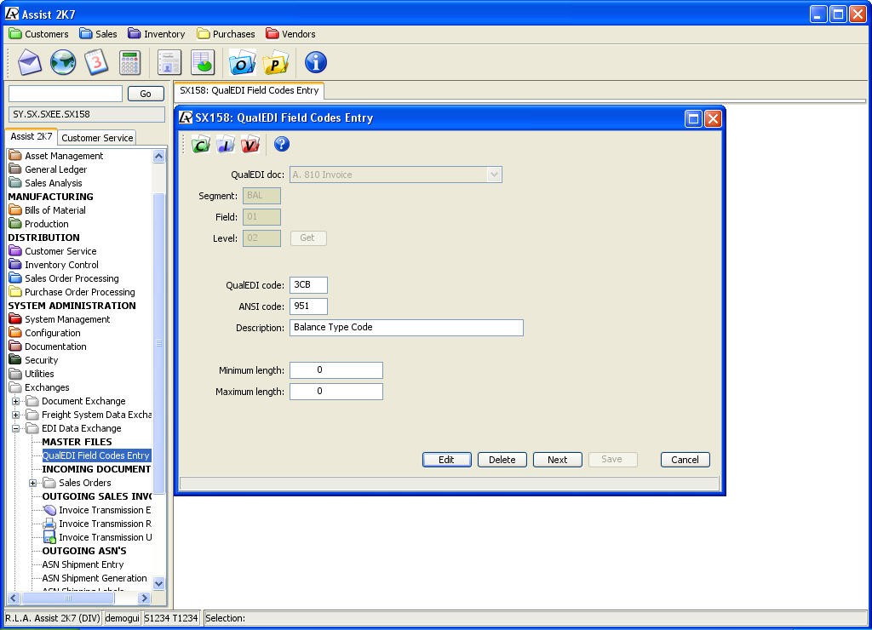Open the calculator toolbar icon
Viewport: 872px width, 630px height.
[x=129, y=62]
